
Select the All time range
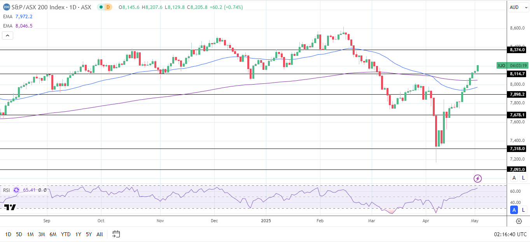coord(100,234)
